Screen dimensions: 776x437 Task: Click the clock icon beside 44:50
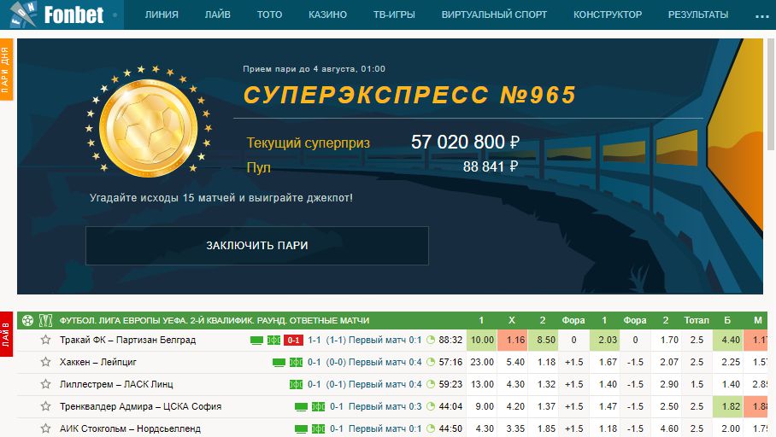point(431,428)
